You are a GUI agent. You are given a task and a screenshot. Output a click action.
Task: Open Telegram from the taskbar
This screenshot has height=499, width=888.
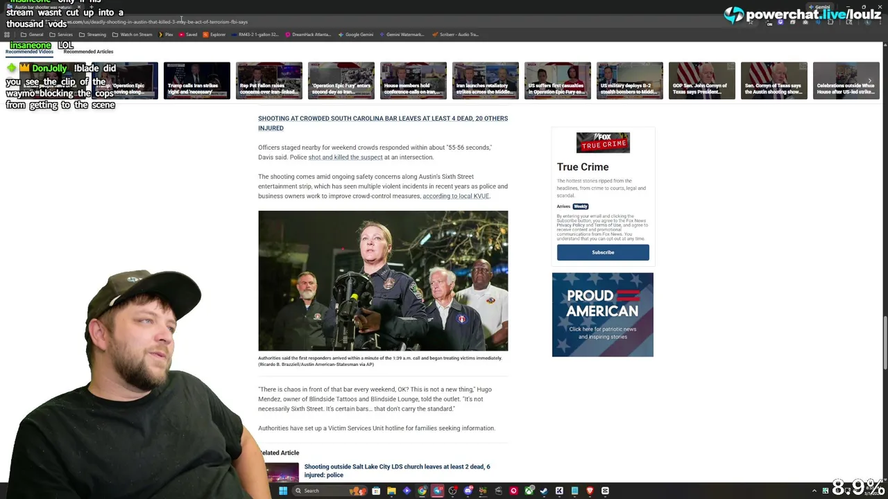pos(437,491)
